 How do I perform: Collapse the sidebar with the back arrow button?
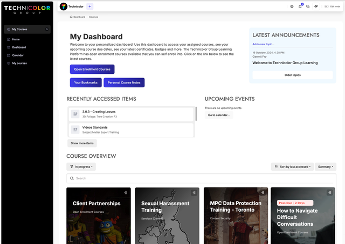[90, 6]
